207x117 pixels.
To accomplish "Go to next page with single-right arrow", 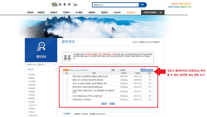I will tap(111, 104).
